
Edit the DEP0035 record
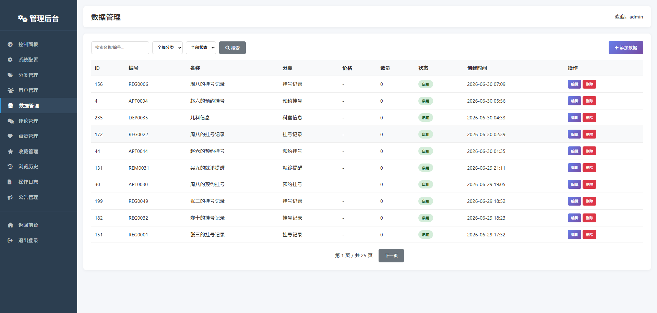point(574,118)
